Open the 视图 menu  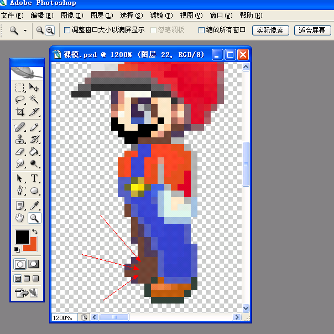(x=191, y=16)
